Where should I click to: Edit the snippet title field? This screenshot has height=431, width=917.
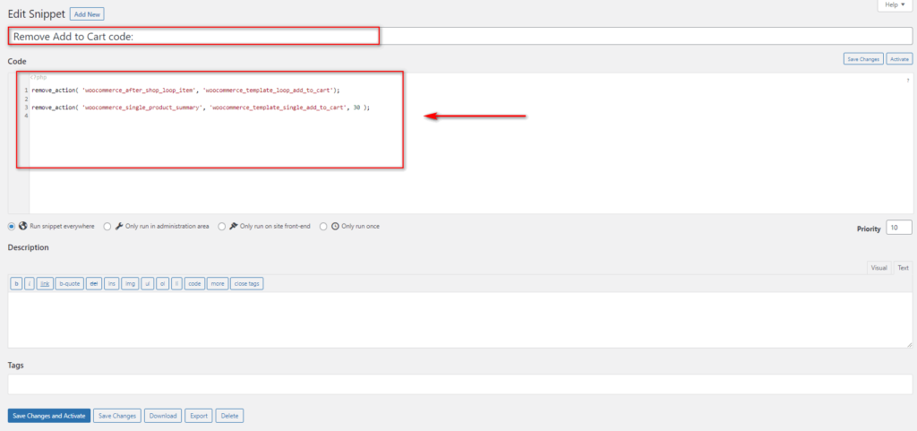coord(459,36)
